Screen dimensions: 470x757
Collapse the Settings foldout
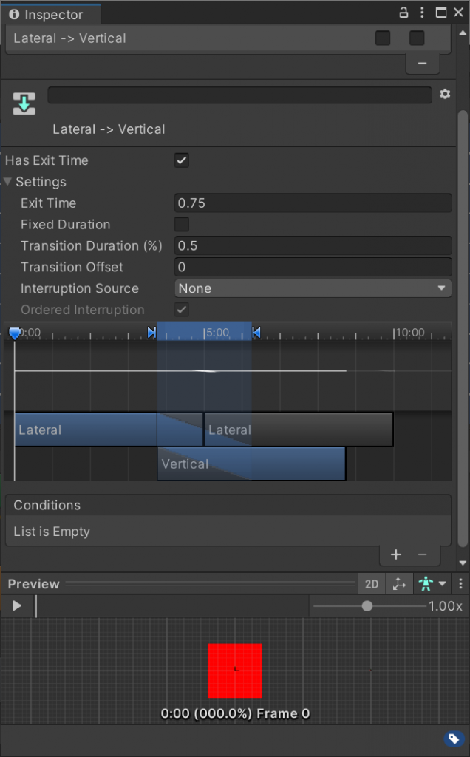click(8, 182)
